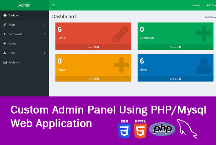
Task: Click the large plus icon on Comments card
Action: tap(204, 33)
